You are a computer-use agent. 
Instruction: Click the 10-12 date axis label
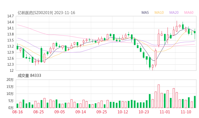123,112
